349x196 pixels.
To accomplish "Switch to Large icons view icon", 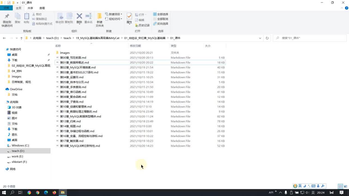I will click(x=345, y=186).
